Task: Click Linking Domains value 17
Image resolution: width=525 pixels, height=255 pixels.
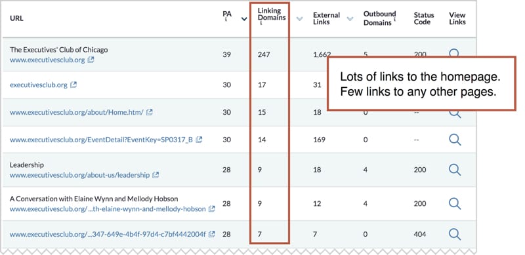Action: point(262,85)
